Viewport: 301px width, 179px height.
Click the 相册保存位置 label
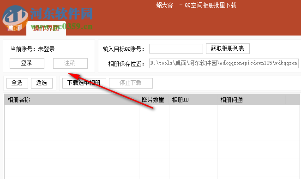pyautogui.click(x=126, y=64)
